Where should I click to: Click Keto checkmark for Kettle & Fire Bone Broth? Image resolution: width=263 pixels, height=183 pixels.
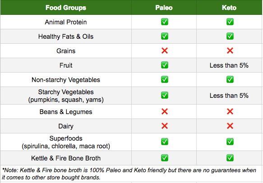(x=230, y=158)
